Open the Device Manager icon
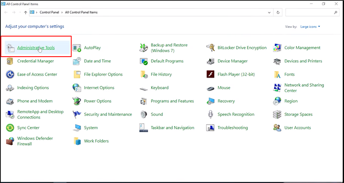 pyautogui.click(x=210, y=61)
